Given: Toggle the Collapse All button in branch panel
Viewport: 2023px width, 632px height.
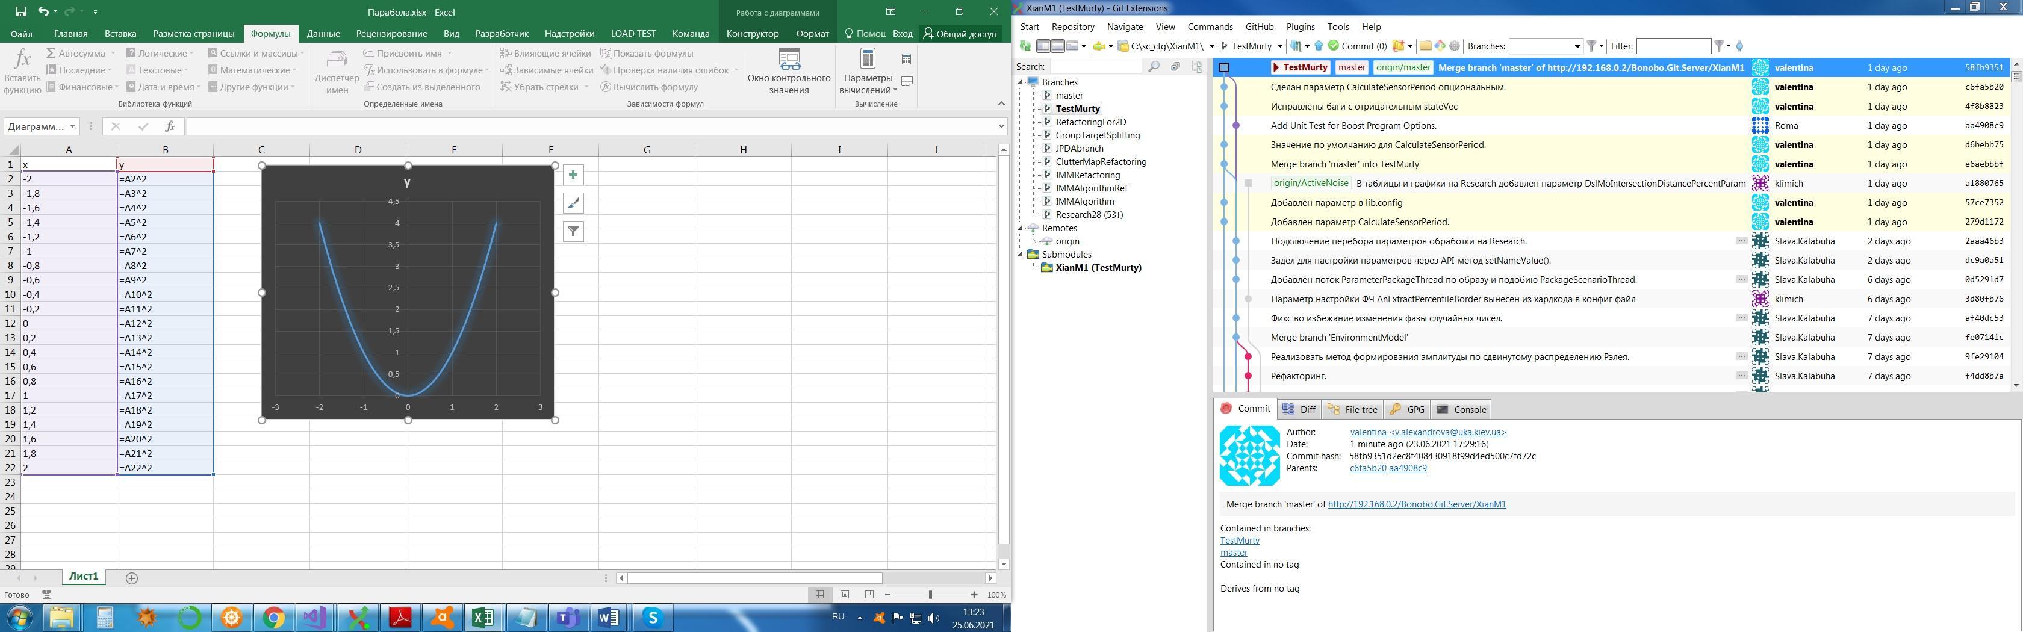Looking at the screenshot, I should (x=1176, y=67).
